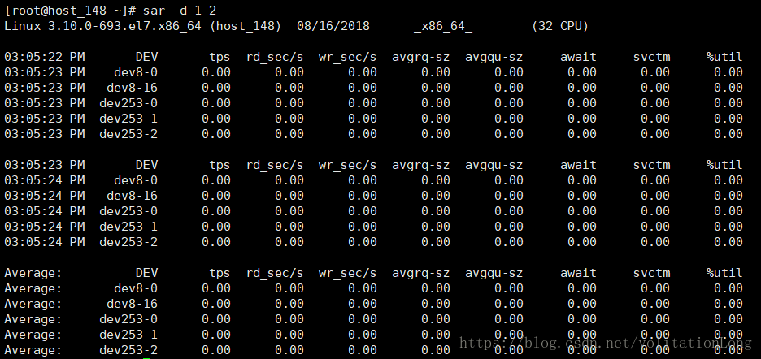Click 'tps' header in the Average header row

coord(220,273)
